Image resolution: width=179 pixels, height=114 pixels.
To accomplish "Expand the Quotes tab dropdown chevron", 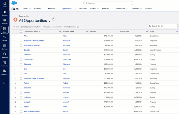I will pos(98,9).
